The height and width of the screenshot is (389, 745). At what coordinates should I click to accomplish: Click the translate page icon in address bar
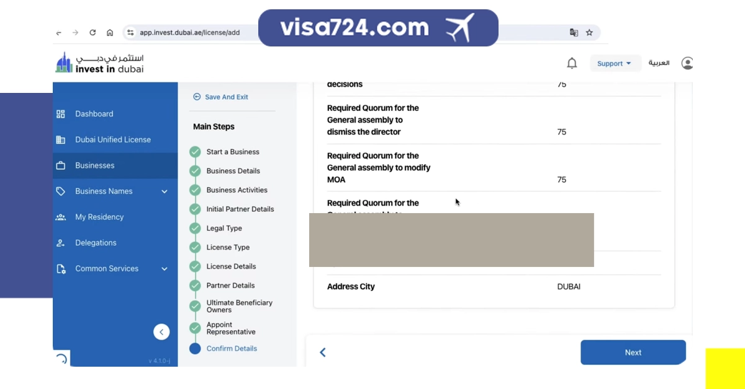574,33
